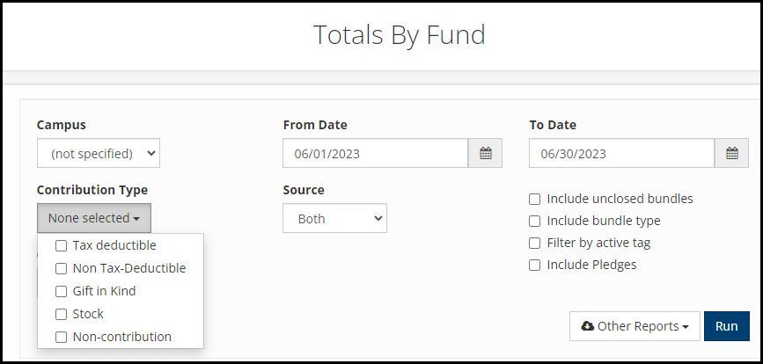Image resolution: width=763 pixels, height=364 pixels.
Task: Open the Source dropdown showing Both
Action: pyautogui.click(x=334, y=218)
